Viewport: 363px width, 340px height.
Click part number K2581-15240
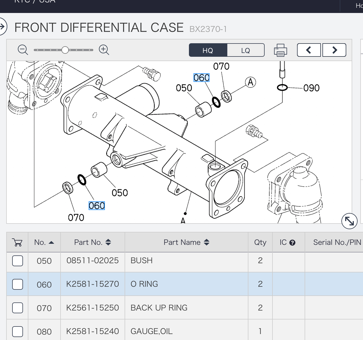(x=93, y=331)
